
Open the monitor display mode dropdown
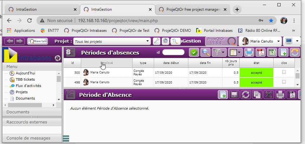(292, 41)
